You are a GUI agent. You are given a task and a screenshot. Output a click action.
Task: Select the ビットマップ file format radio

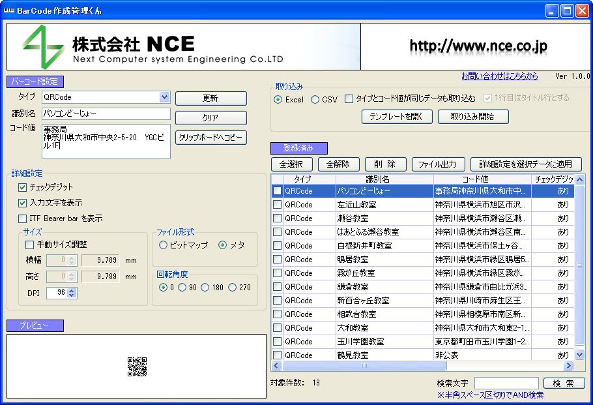(164, 245)
